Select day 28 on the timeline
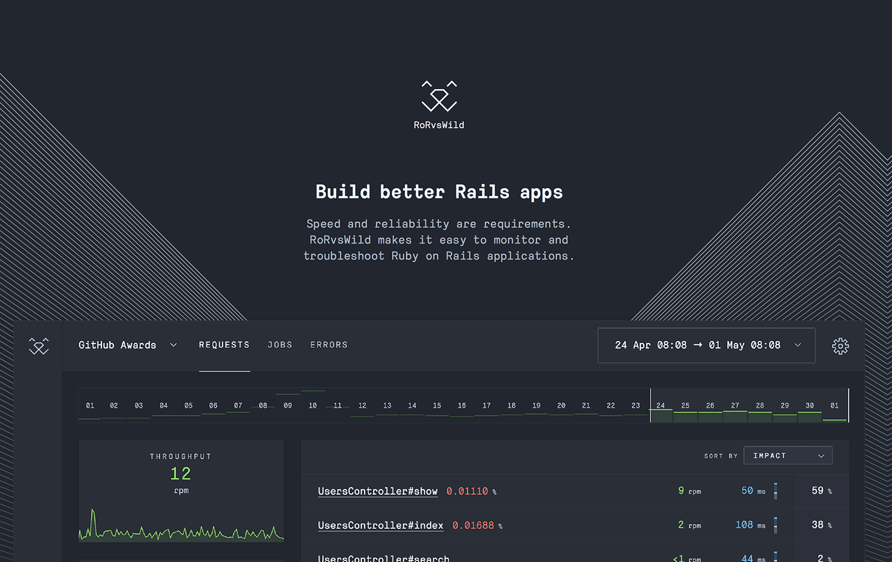This screenshot has width=892, height=562. click(760, 405)
